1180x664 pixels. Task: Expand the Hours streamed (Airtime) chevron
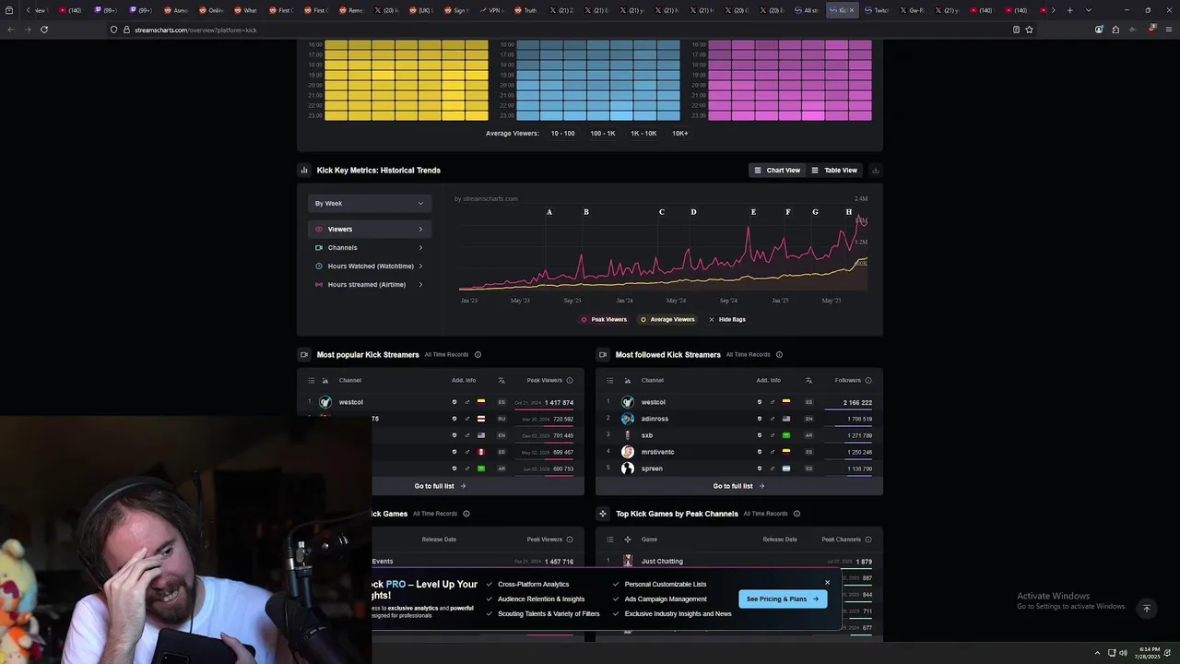click(x=420, y=284)
